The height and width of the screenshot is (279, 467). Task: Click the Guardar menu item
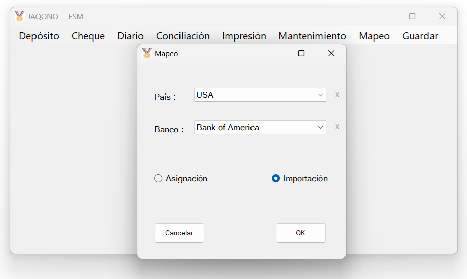(420, 36)
